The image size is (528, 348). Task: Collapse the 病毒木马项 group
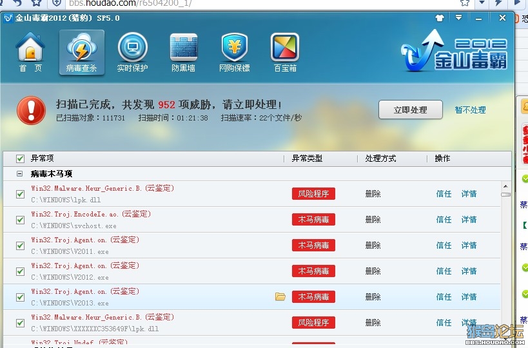(x=20, y=173)
